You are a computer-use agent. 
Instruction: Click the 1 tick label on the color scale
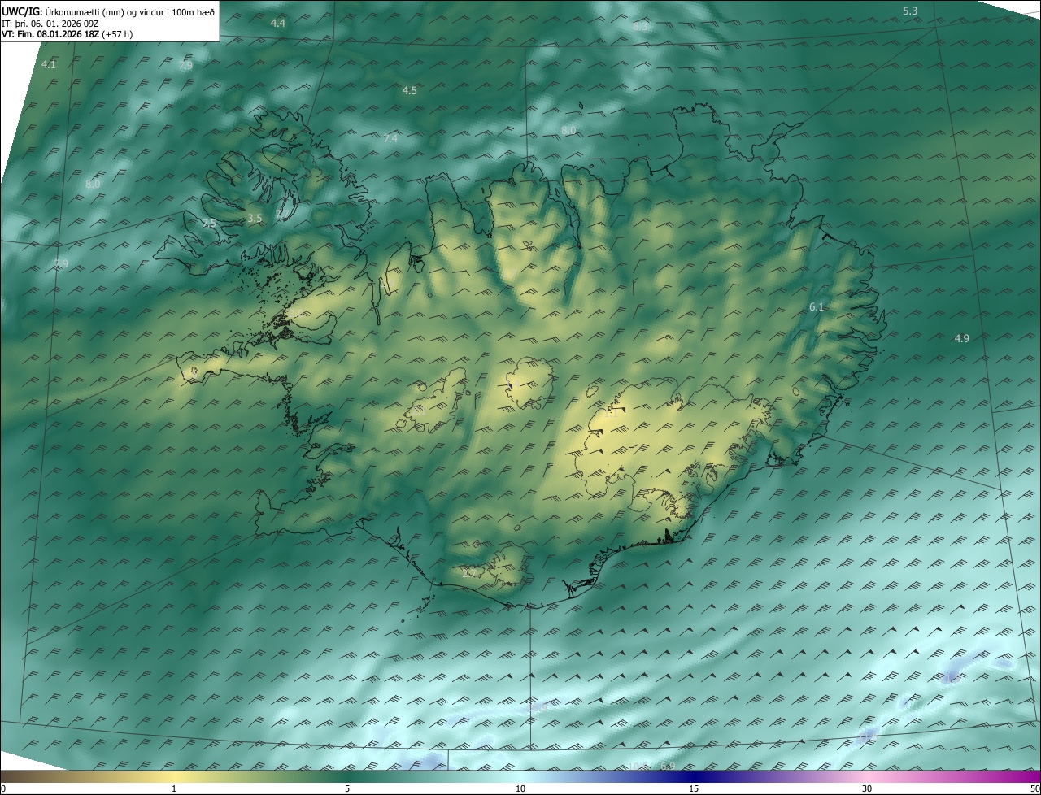[x=174, y=788]
